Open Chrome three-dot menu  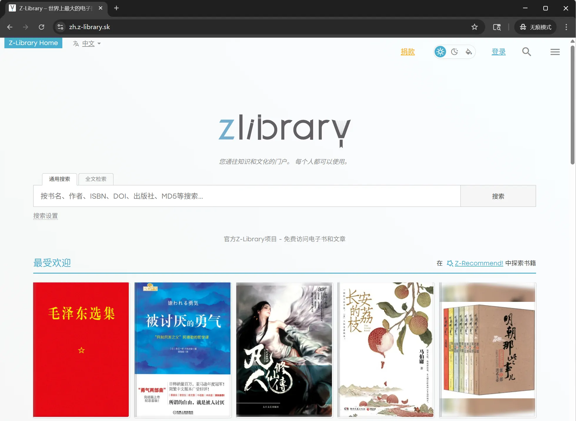coord(566,27)
